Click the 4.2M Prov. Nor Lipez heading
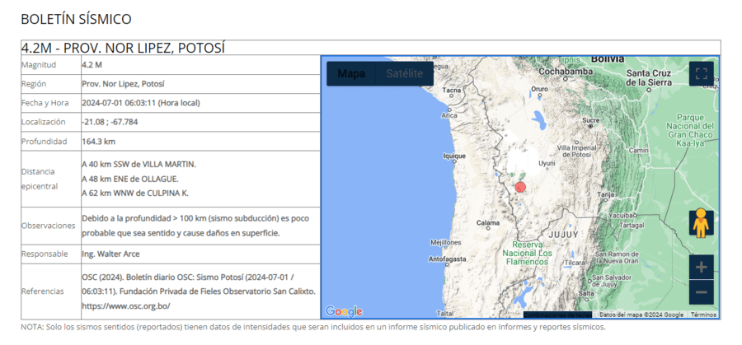This screenshot has height=345, width=742. point(123,48)
